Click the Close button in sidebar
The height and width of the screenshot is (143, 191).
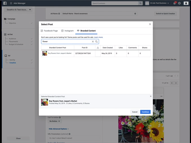(x=18, y=138)
